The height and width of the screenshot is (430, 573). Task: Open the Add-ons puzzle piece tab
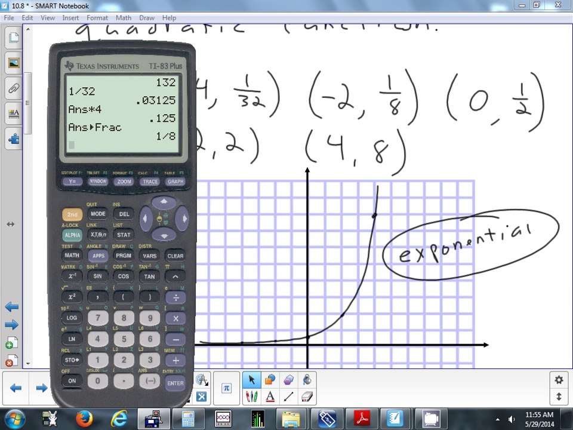click(x=14, y=139)
